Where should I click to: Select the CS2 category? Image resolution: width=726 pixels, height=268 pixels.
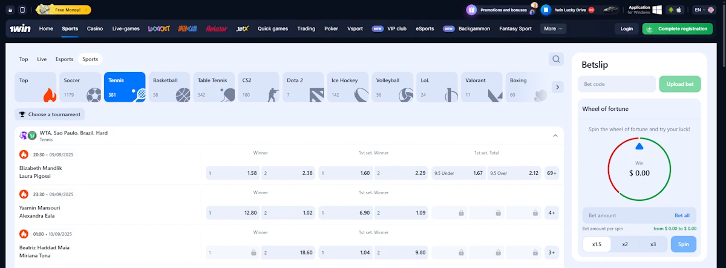[x=259, y=87]
